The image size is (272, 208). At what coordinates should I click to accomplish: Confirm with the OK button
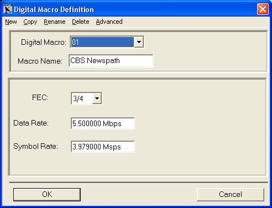[x=47, y=195]
